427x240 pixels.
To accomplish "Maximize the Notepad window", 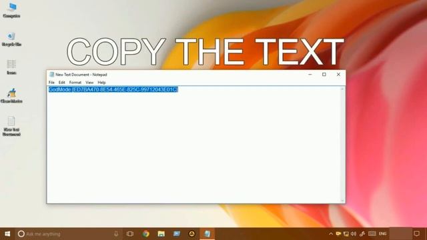I will [x=324, y=74].
